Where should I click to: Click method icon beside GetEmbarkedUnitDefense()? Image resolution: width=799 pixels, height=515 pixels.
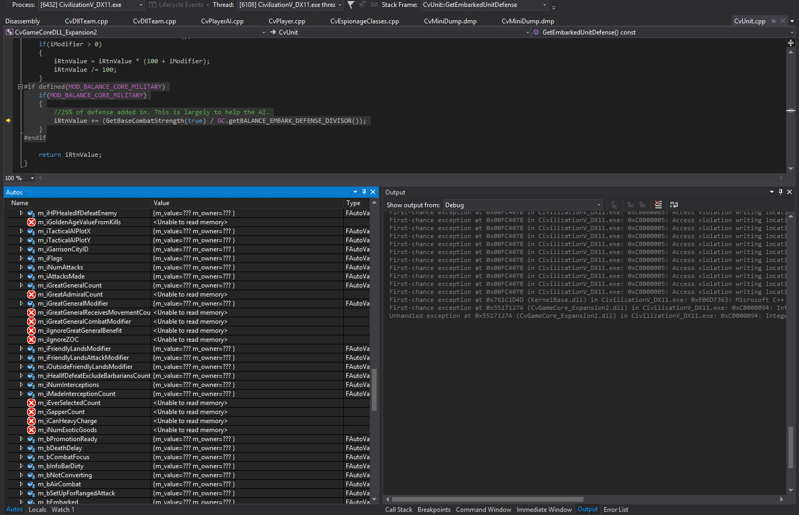click(536, 32)
